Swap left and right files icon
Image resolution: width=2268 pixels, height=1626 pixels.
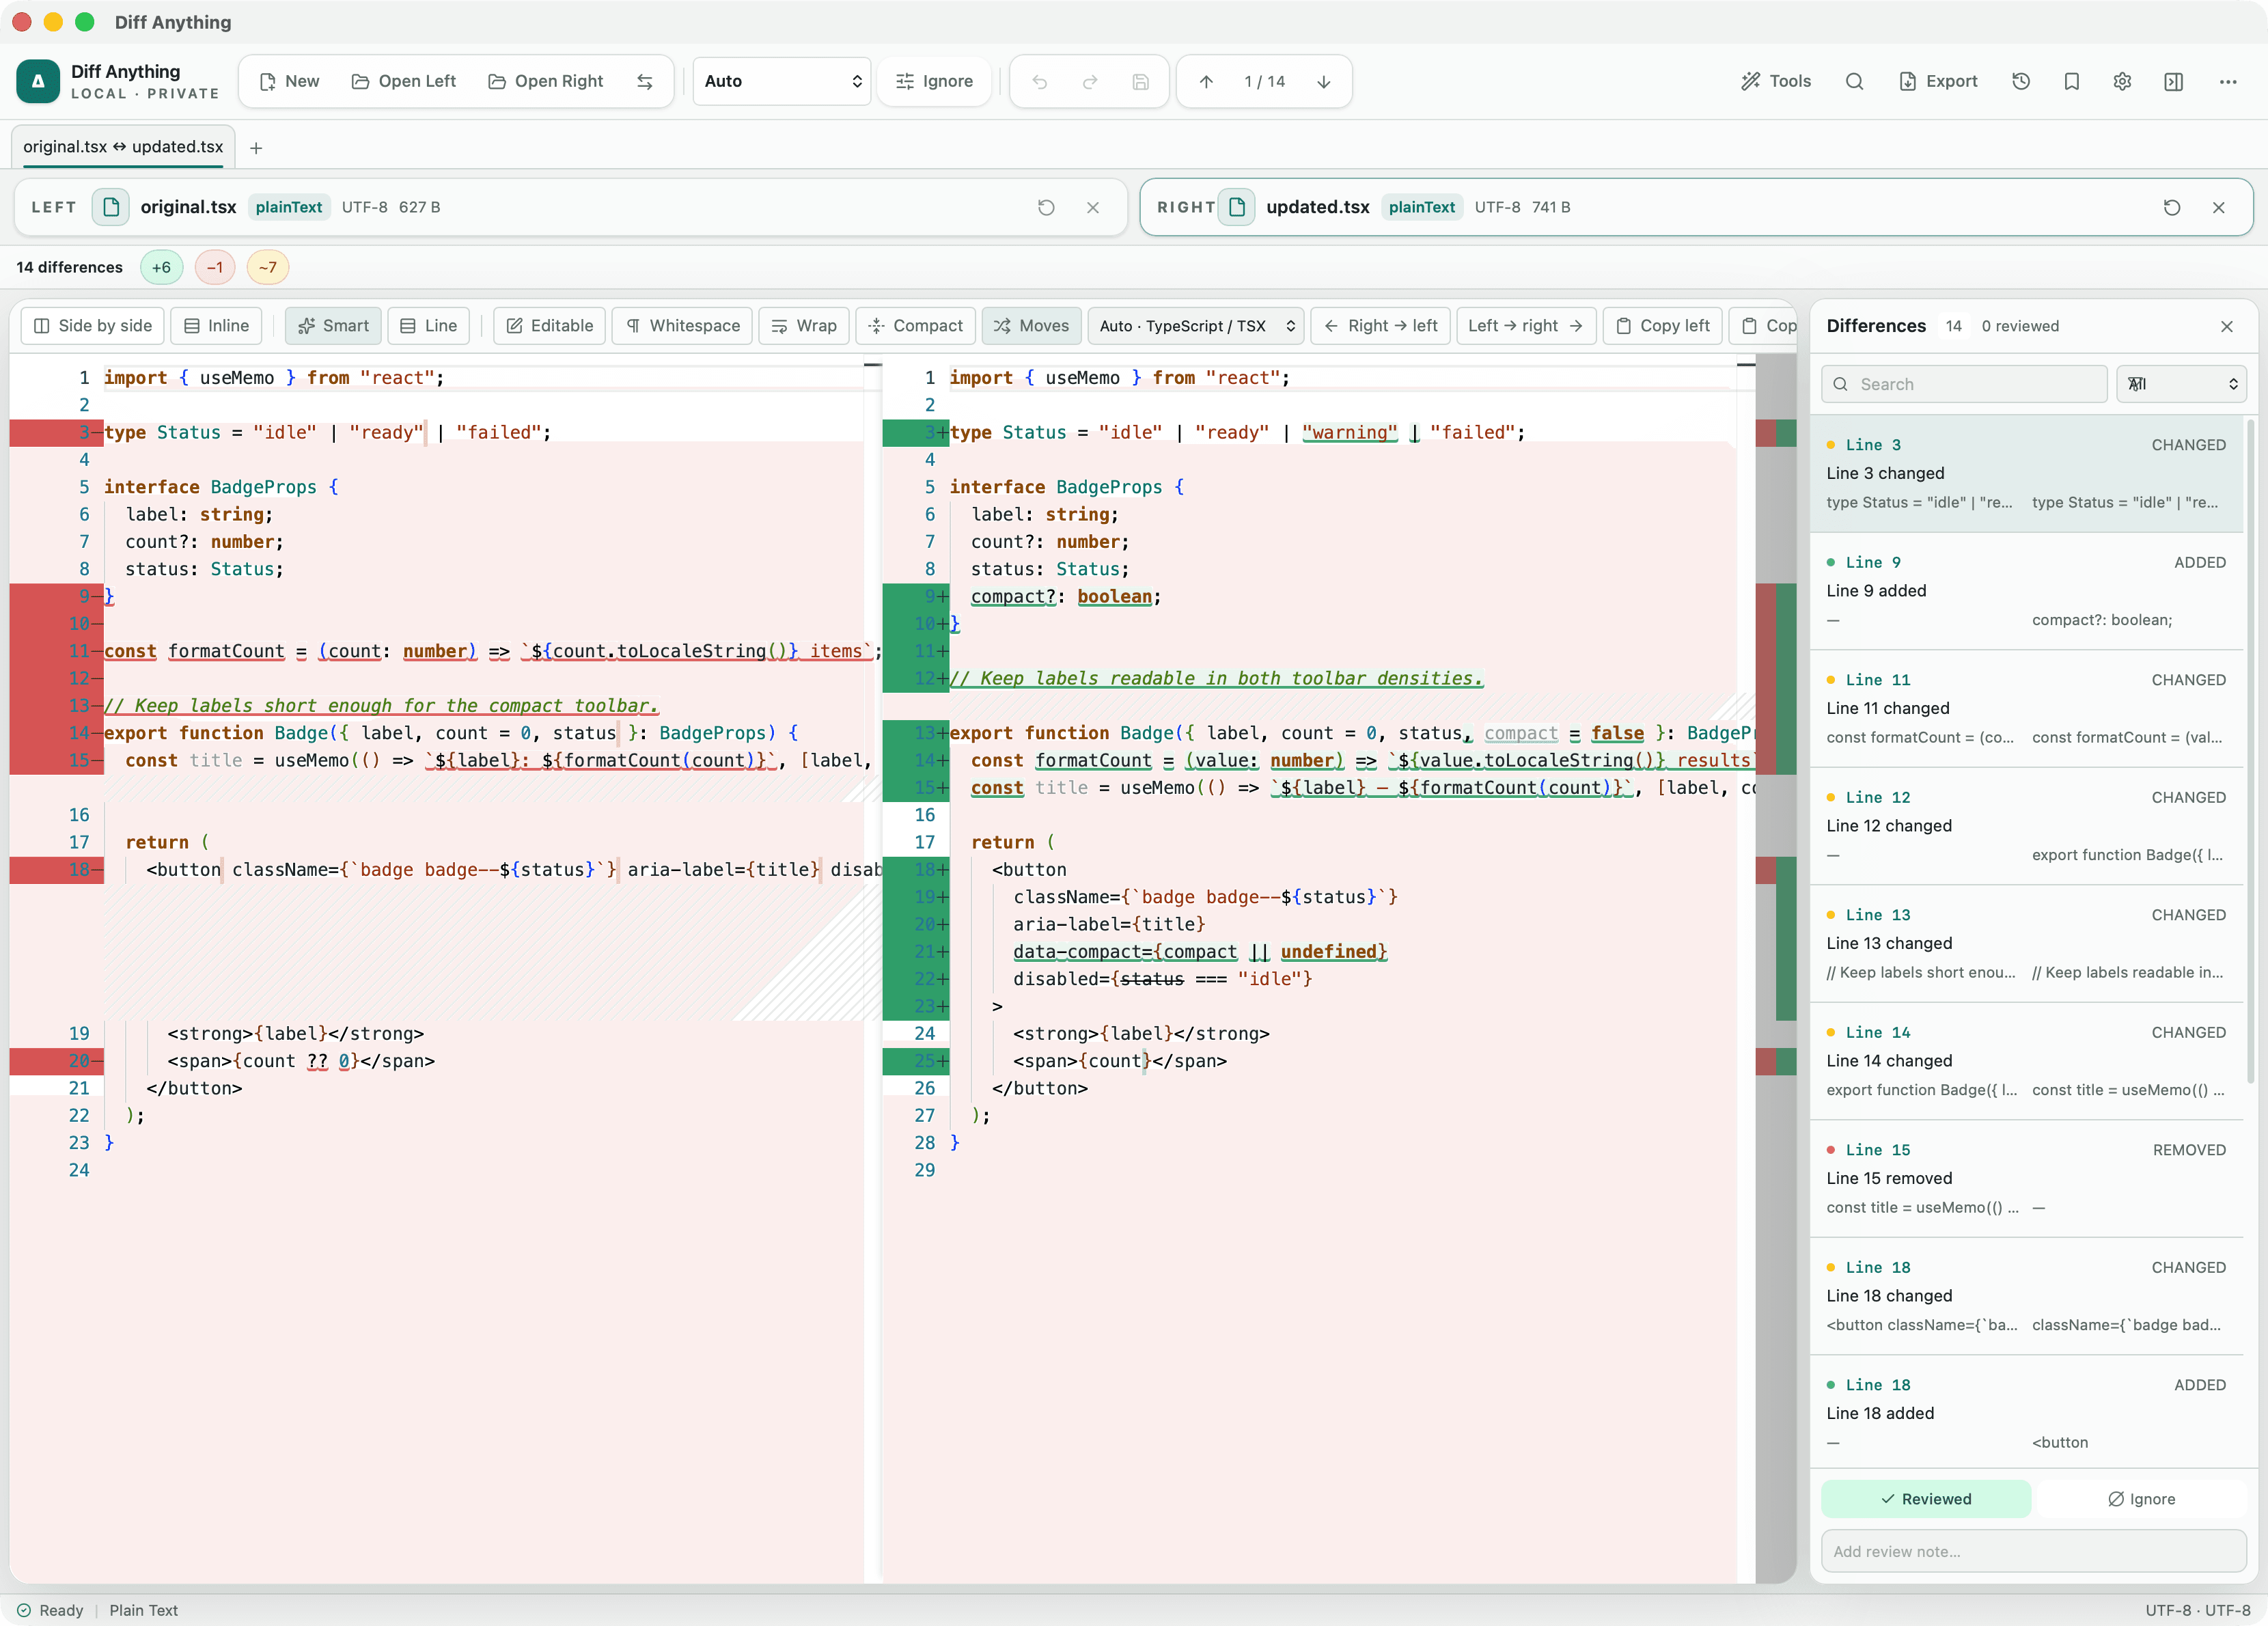click(645, 82)
